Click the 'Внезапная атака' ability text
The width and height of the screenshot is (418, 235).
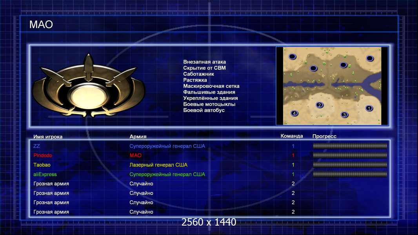204,62
